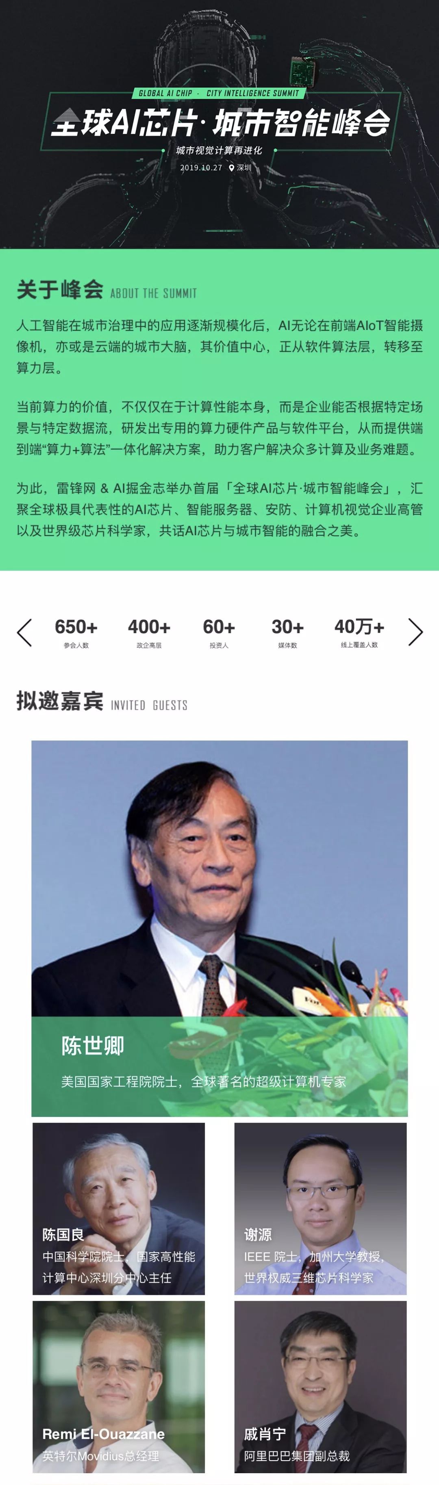Open the 陈国良 guest card
This screenshot has width=439, height=1485.
tap(118, 1208)
